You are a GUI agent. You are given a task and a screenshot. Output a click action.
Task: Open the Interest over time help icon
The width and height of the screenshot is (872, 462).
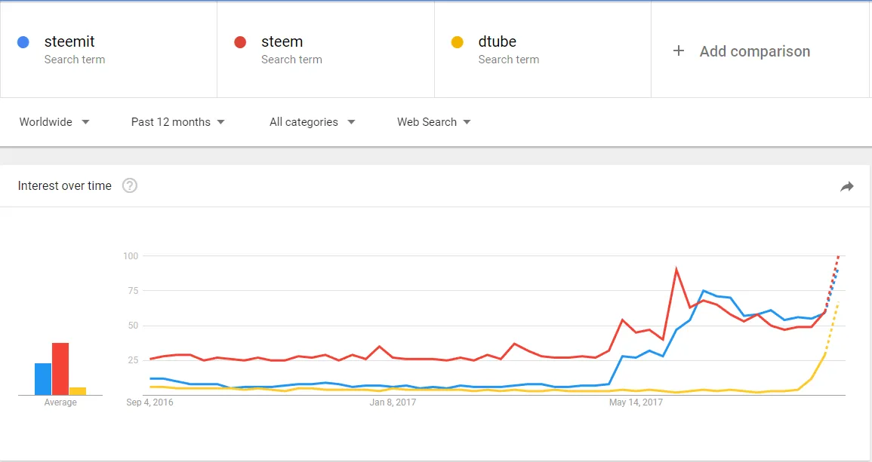click(x=130, y=185)
